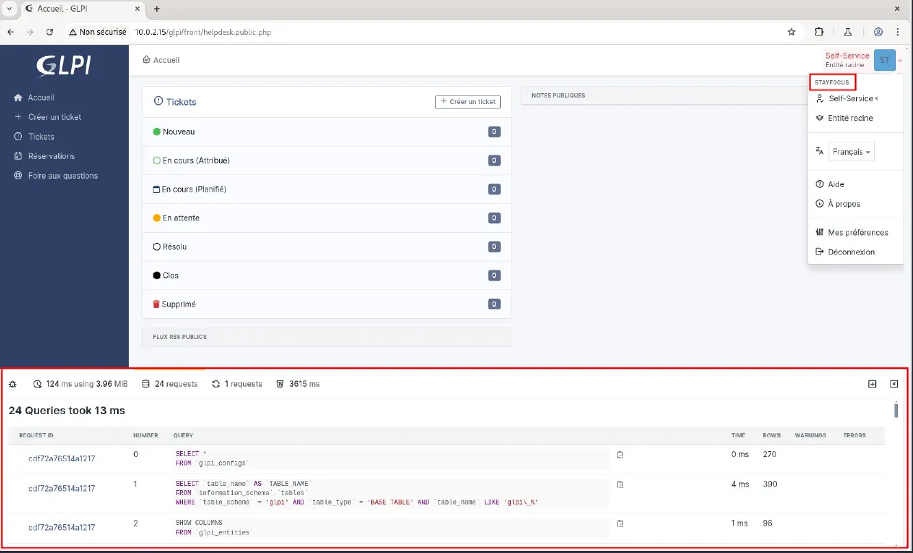Click the GLPI logo
This screenshot has height=553, width=913.
(64, 65)
